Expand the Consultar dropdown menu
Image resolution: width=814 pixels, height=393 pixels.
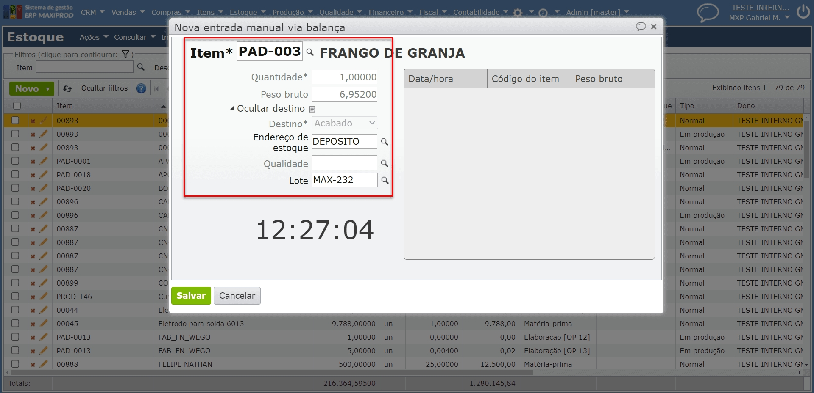click(x=135, y=37)
